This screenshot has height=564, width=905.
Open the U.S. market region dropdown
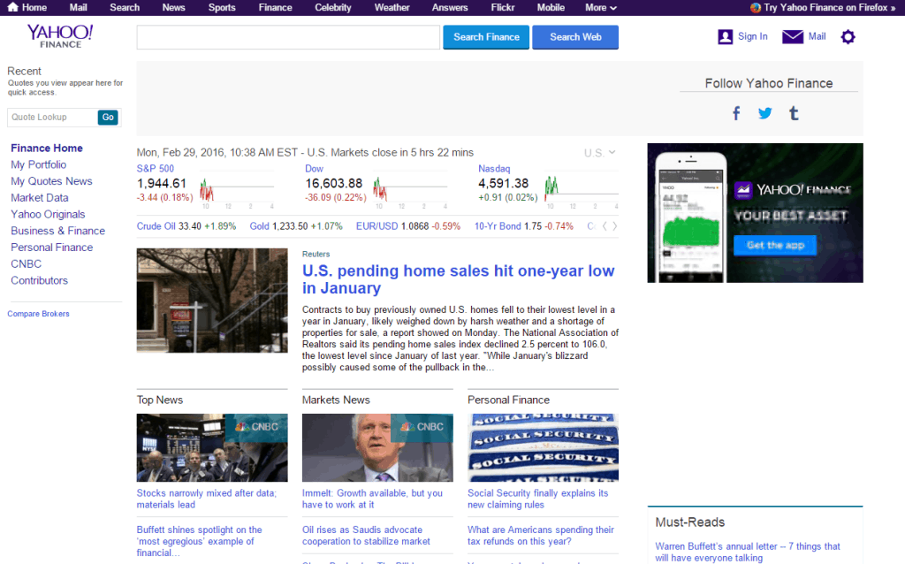(600, 153)
